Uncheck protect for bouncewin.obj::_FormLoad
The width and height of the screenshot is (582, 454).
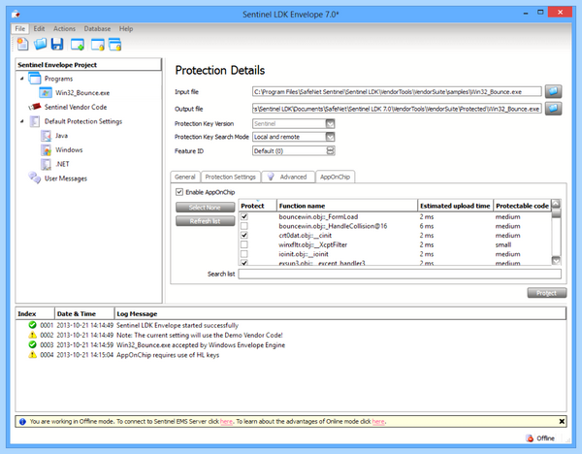[244, 216]
